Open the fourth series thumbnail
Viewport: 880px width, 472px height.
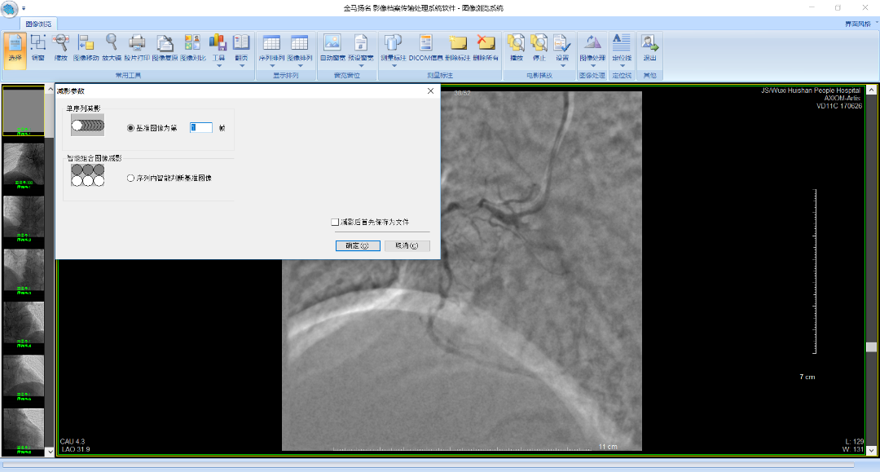24,271
